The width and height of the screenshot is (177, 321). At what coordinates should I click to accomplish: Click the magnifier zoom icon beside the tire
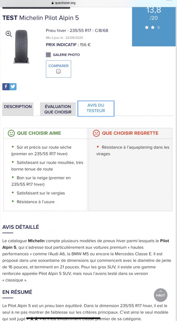click(9, 34)
